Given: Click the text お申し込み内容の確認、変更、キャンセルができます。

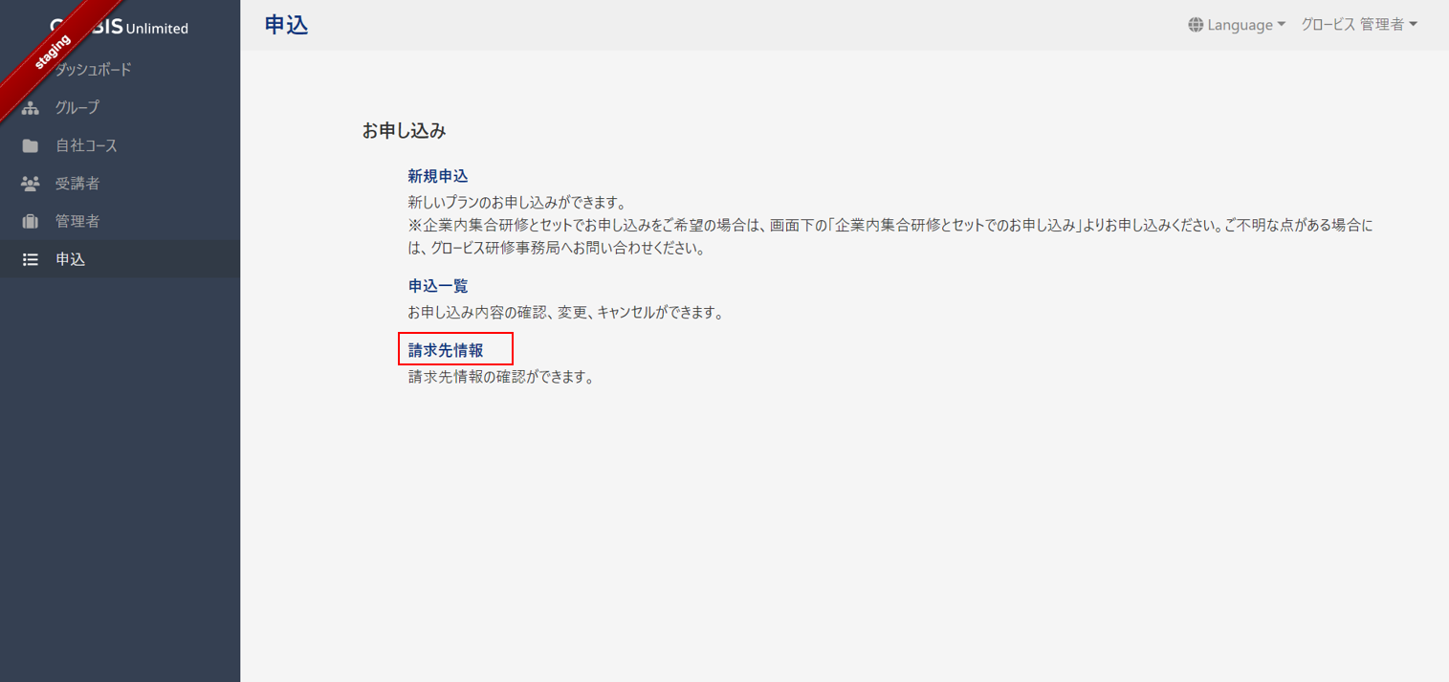Looking at the screenshot, I should pyautogui.click(x=565, y=312).
